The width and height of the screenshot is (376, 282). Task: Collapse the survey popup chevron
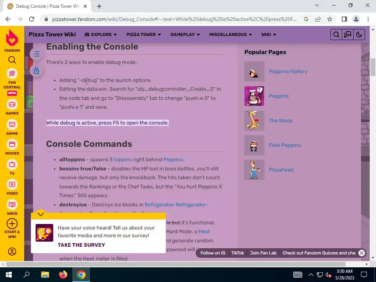(41, 214)
